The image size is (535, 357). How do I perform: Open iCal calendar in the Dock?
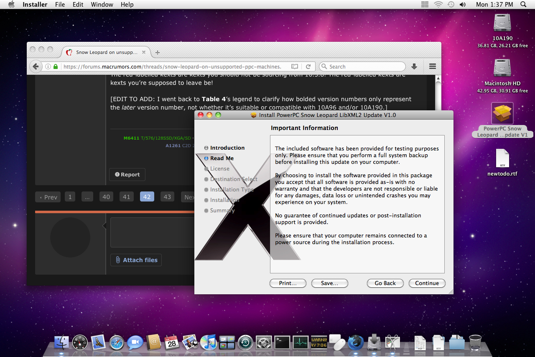[x=172, y=342]
